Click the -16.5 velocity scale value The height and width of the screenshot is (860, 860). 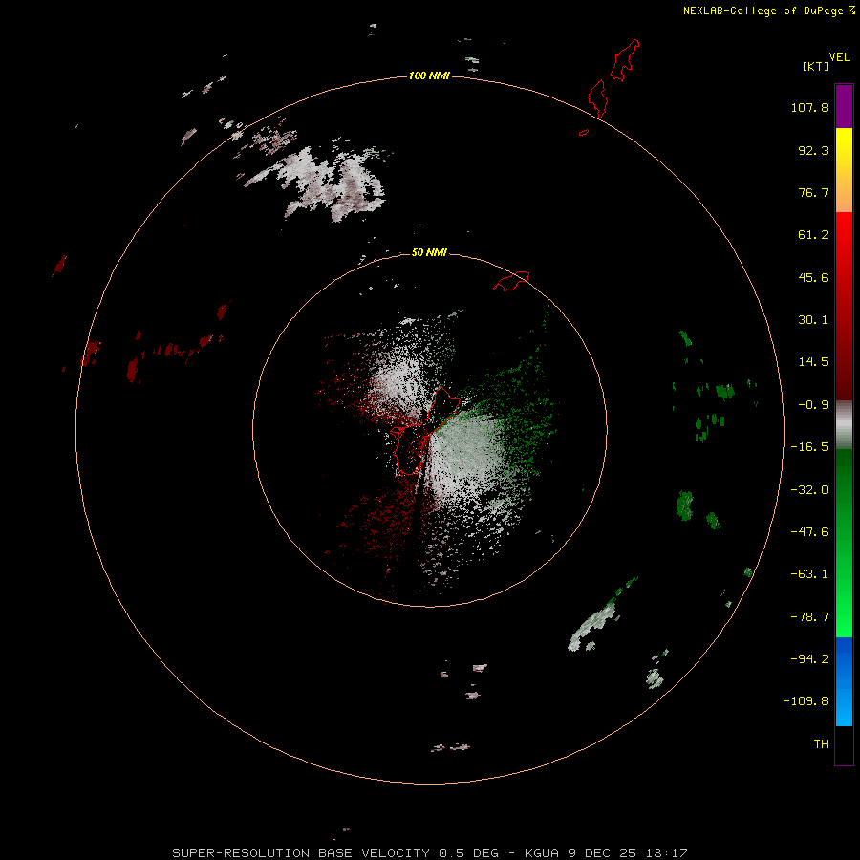(x=809, y=447)
